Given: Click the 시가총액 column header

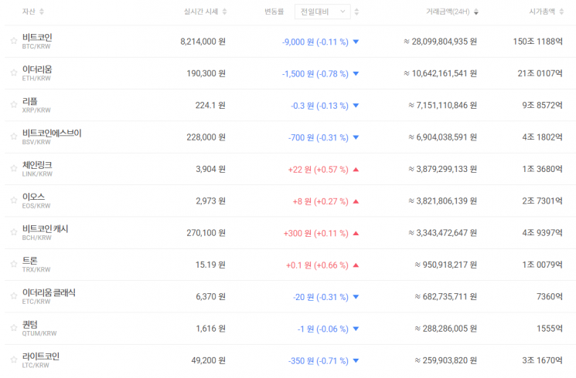Looking at the screenshot, I should [542, 12].
